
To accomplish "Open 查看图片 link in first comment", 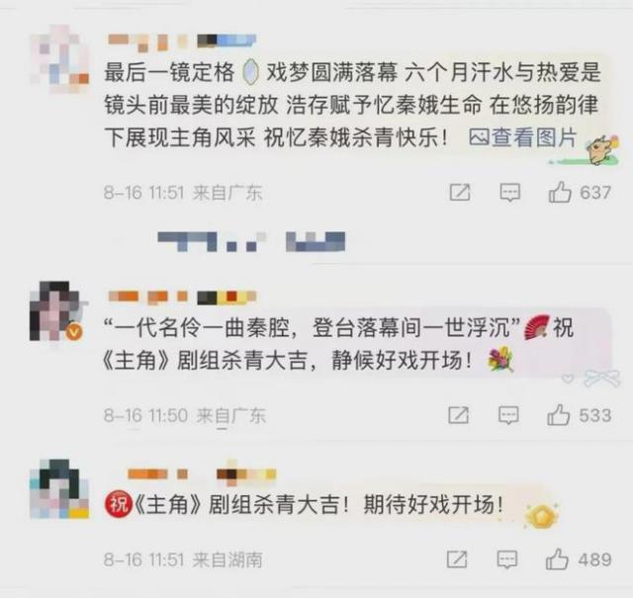I will tap(523, 137).
